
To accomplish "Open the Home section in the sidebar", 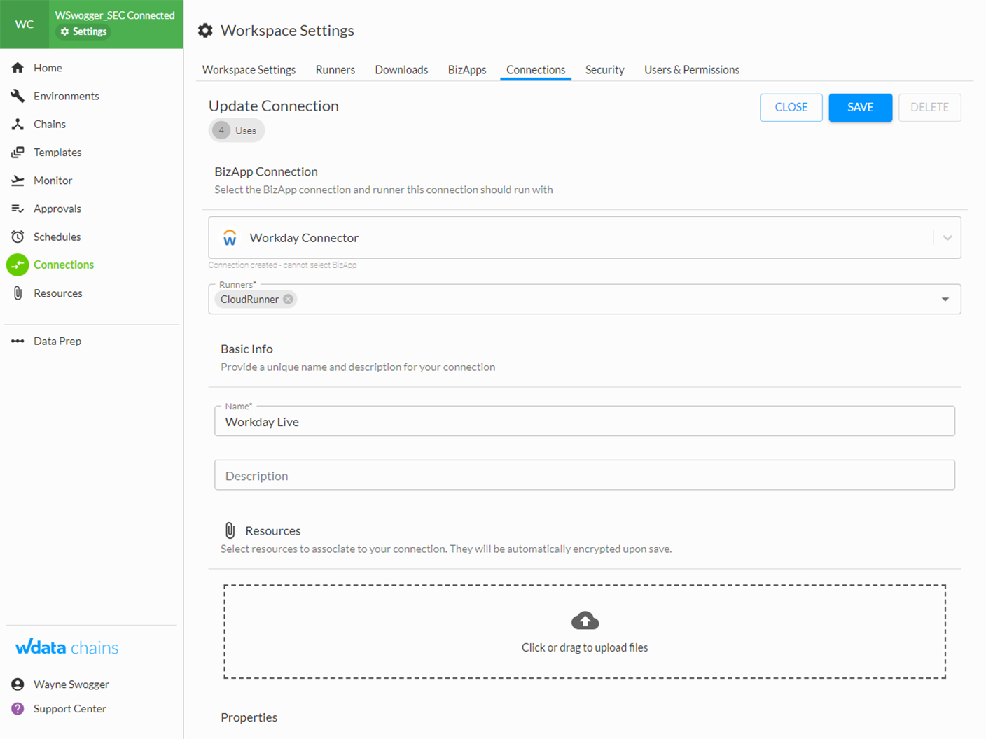I will click(x=48, y=67).
